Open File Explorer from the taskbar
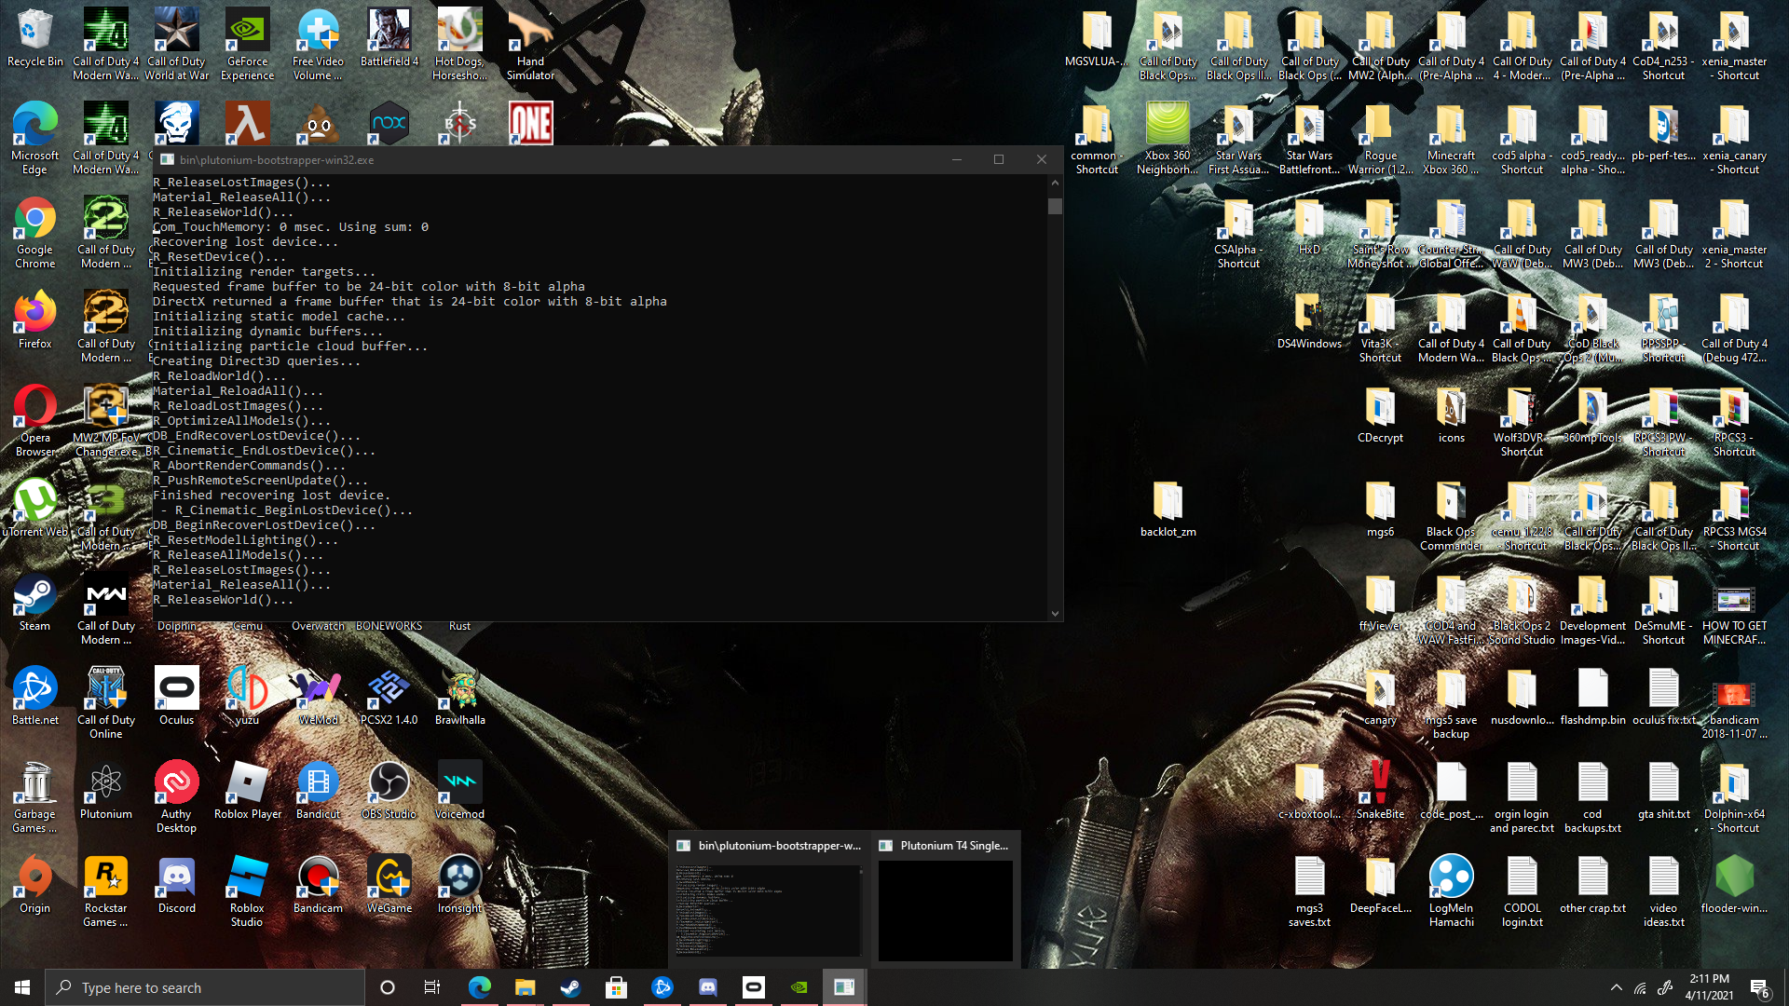The height and width of the screenshot is (1006, 1789). tap(525, 987)
